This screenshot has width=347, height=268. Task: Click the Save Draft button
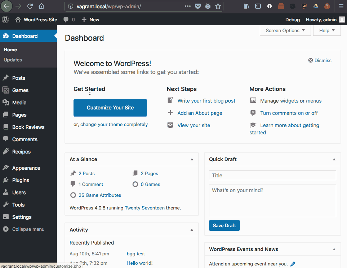coord(224,225)
